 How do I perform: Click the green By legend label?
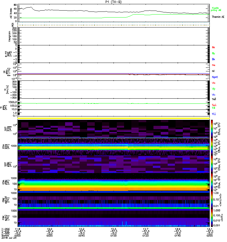tap(213, 54)
